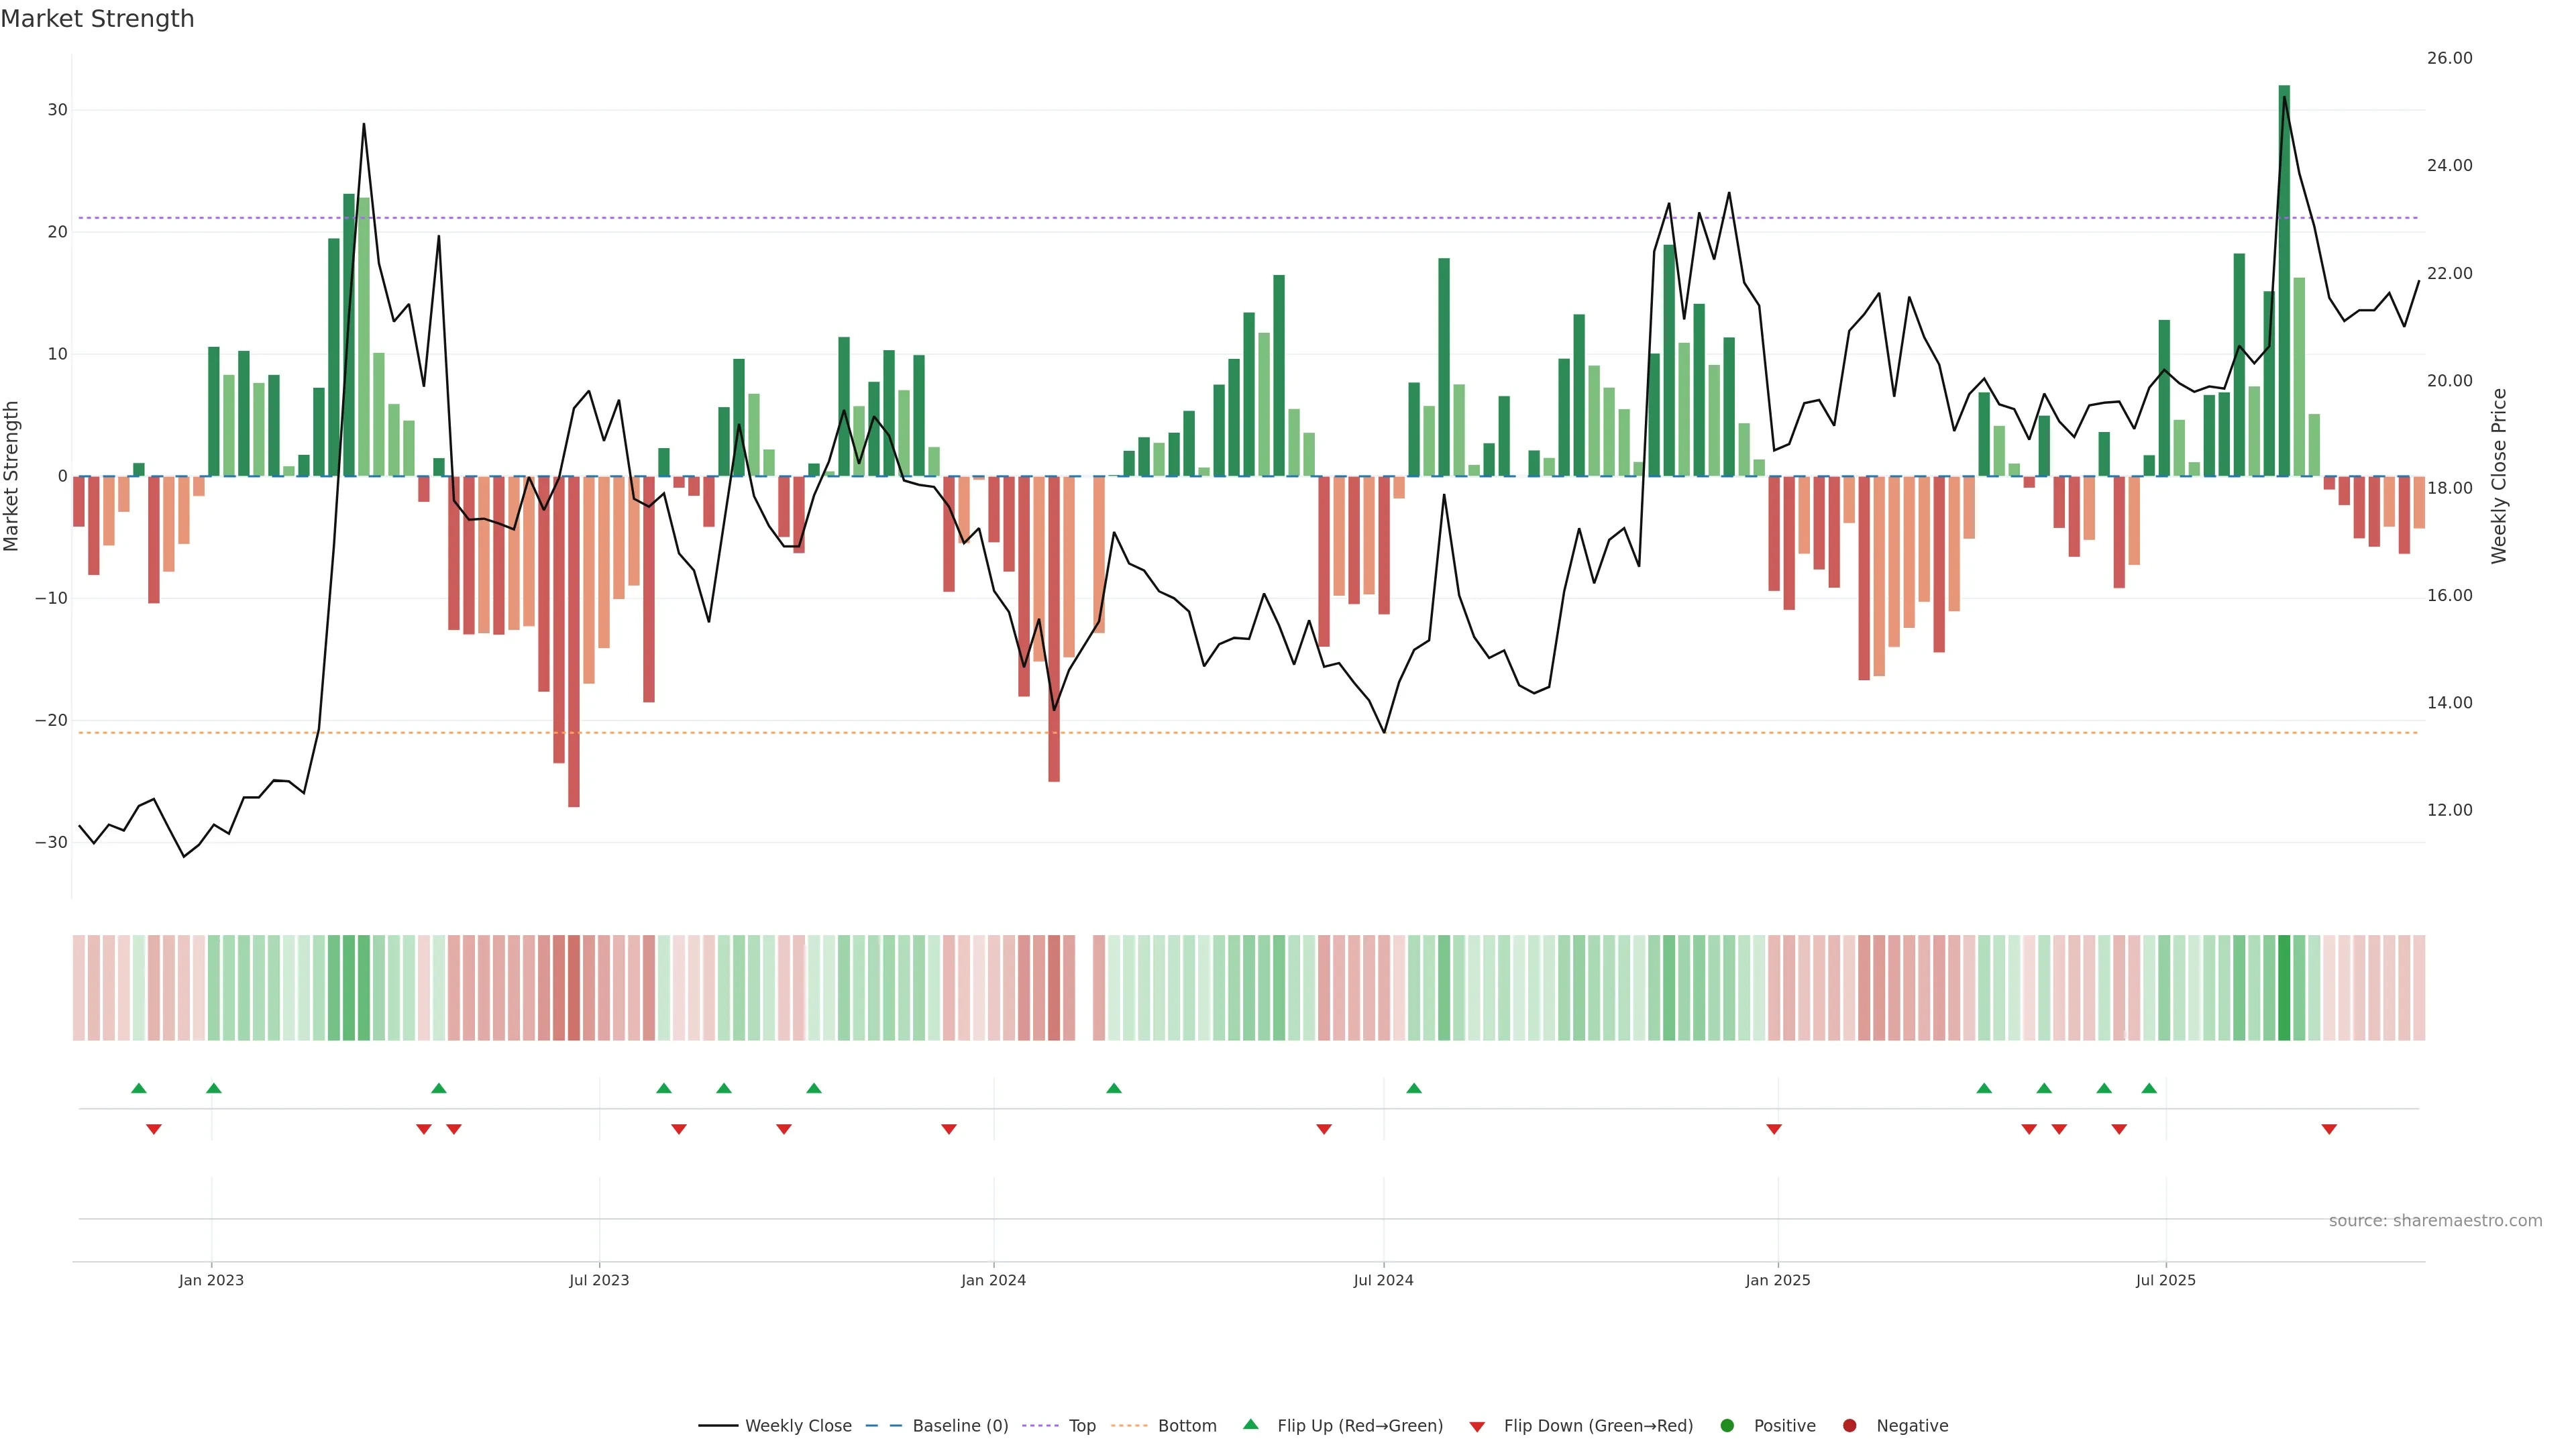This screenshot has height=1449, width=2576.
Task: Click the leftmost red flip-down triangle marker
Action: [154, 1129]
